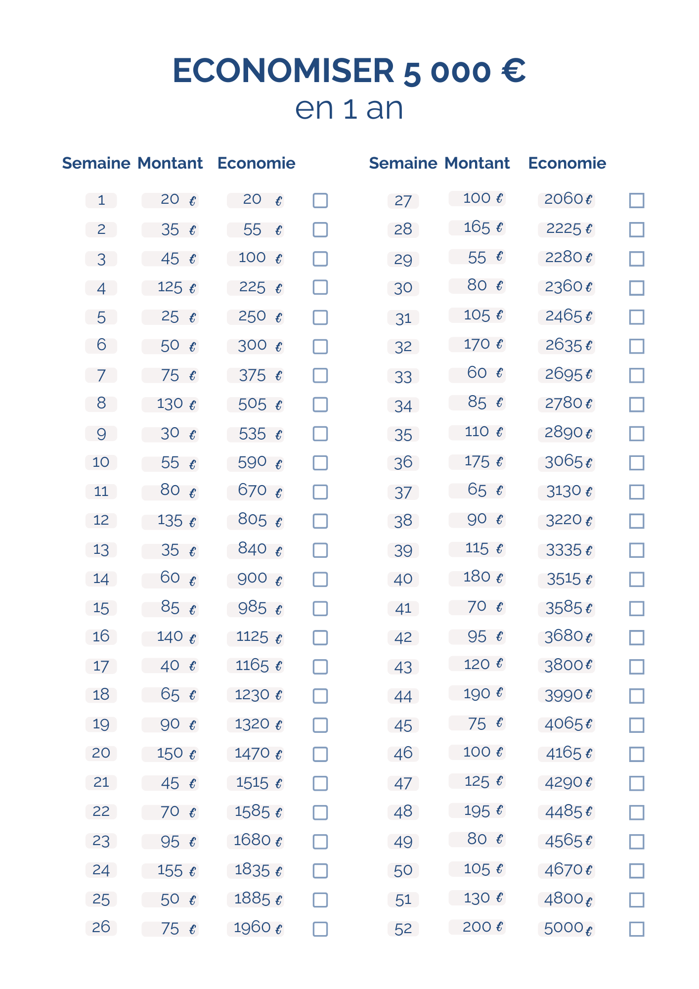The image size is (699, 989).
Task: Tick the week 4 checkbox
Action: (320, 287)
